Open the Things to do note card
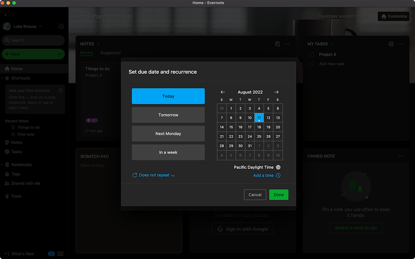The image size is (415, 259). tap(101, 99)
